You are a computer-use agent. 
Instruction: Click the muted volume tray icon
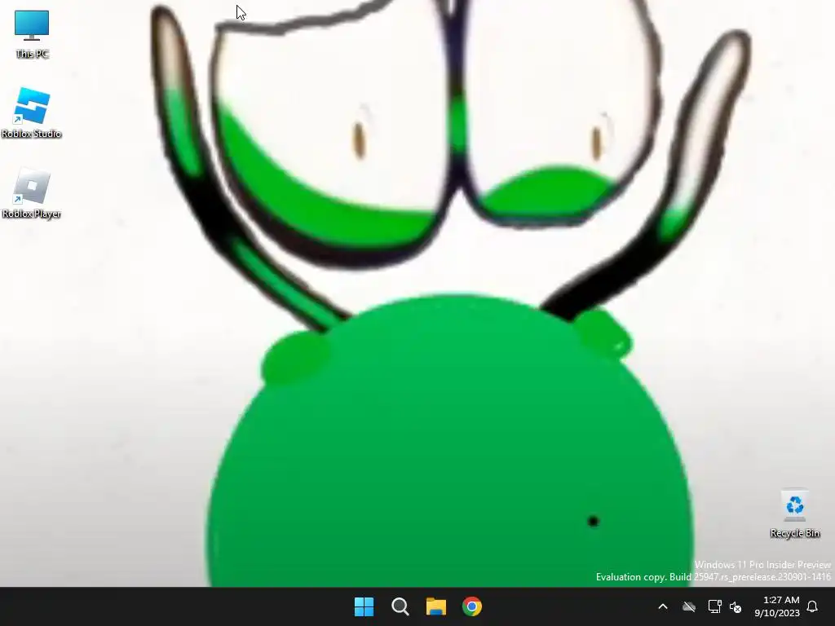736,606
